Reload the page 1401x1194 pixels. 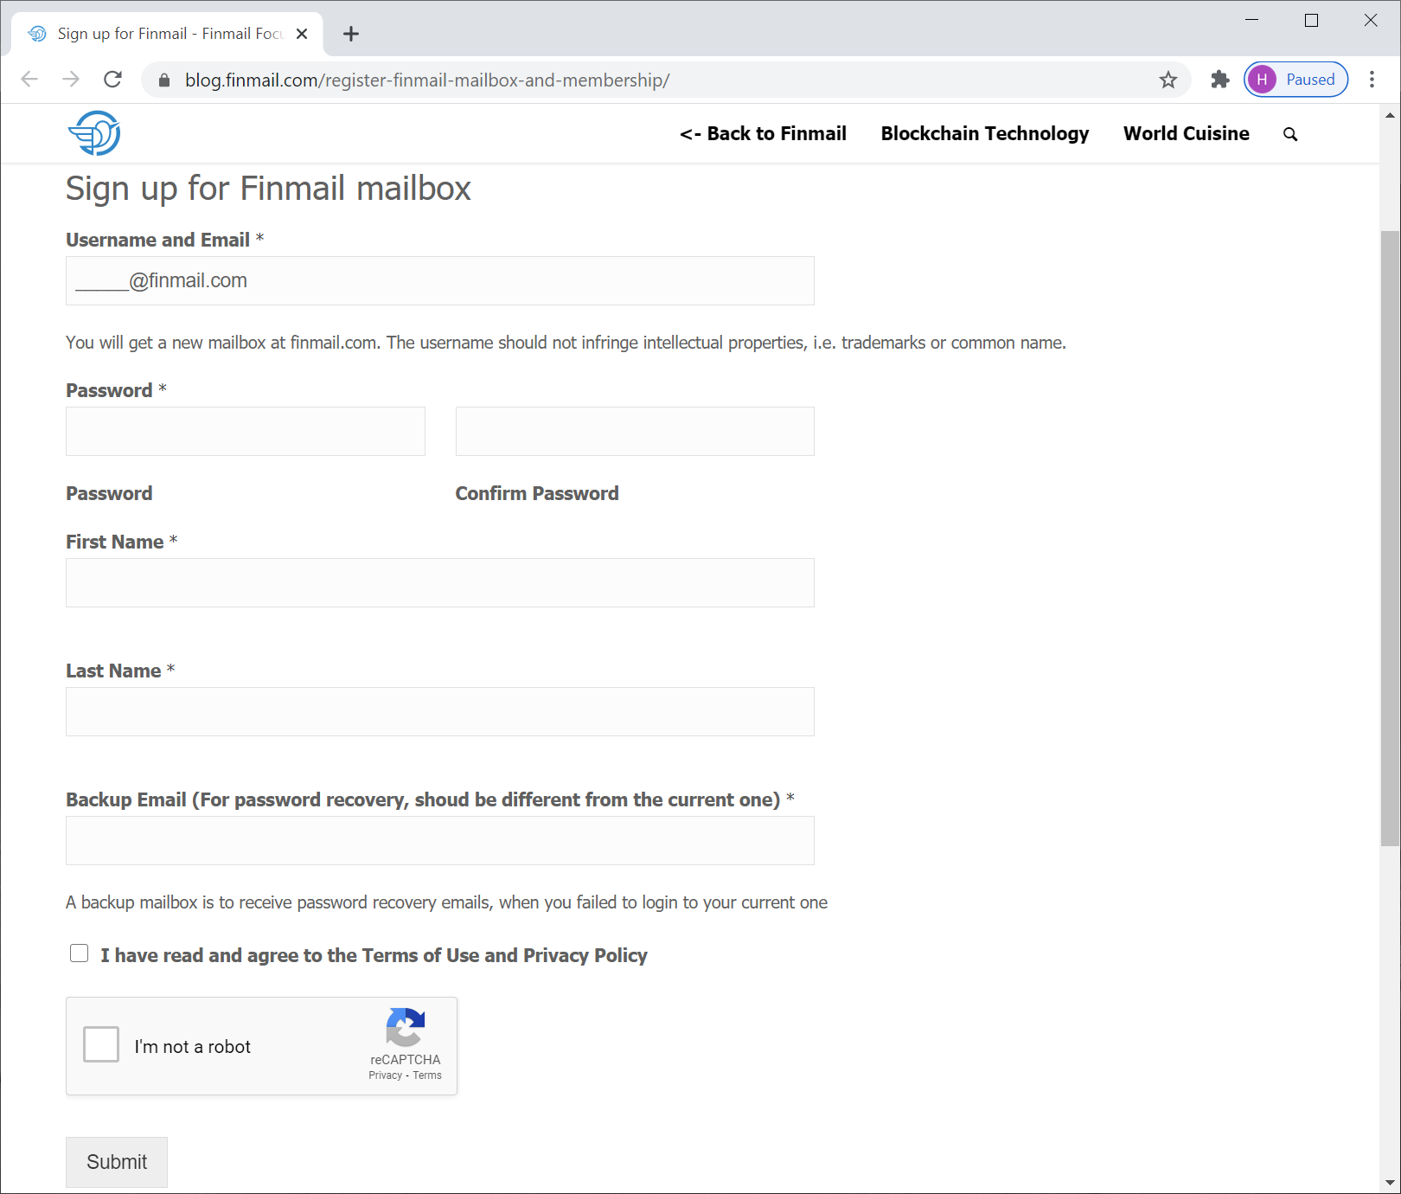(112, 80)
